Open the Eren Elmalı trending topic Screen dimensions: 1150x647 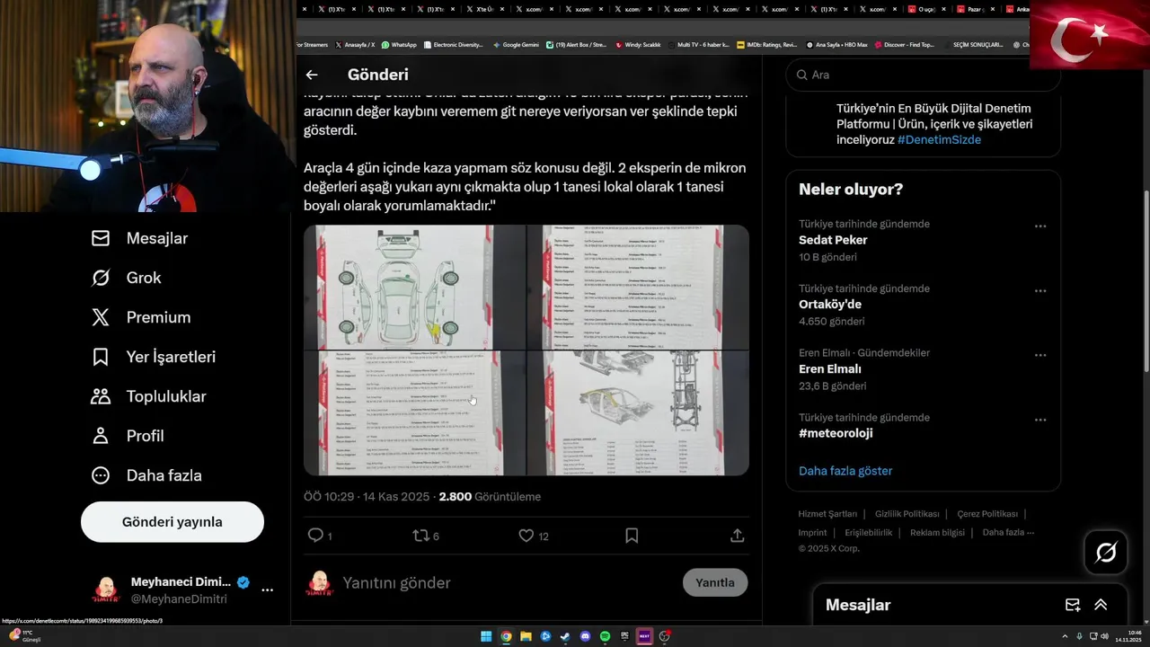click(923, 369)
